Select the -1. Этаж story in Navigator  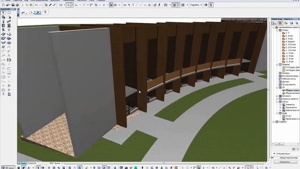[x=288, y=53]
